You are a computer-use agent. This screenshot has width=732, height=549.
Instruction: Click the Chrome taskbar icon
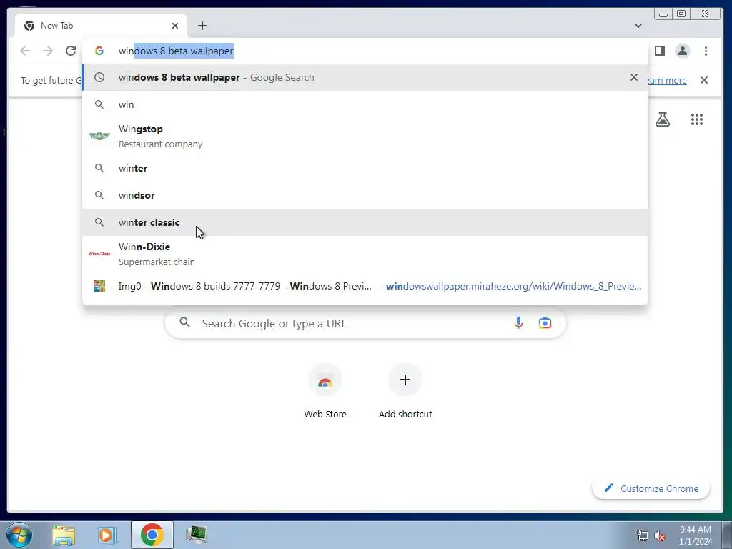[152, 535]
